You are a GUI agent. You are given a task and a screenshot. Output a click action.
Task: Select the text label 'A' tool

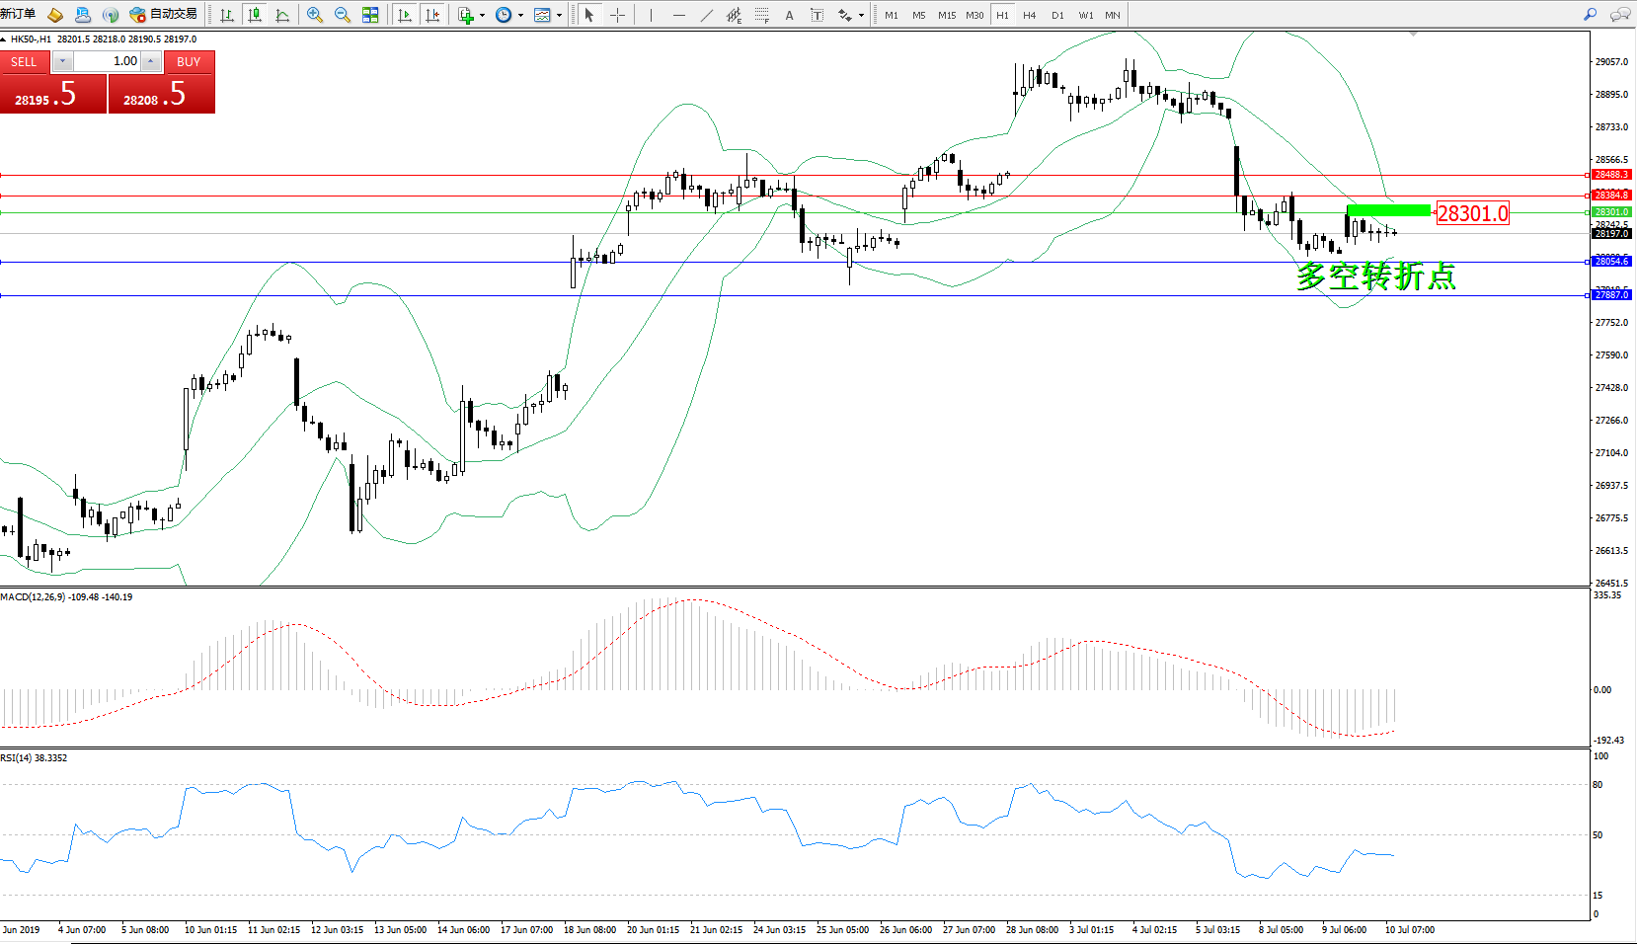pos(789,15)
